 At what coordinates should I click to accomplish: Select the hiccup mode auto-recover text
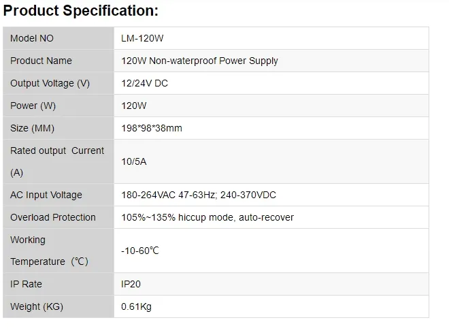pos(238,217)
